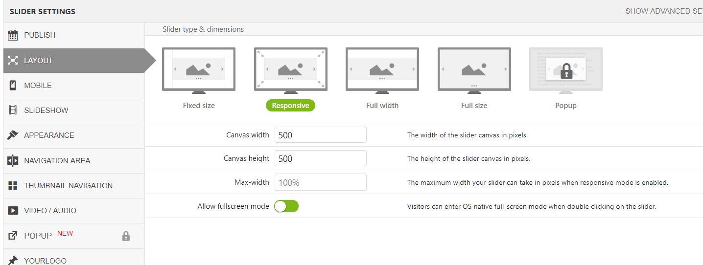Select the locked Popup slider type
Image resolution: width=703 pixels, height=265 pixels.
pos(566,69)
